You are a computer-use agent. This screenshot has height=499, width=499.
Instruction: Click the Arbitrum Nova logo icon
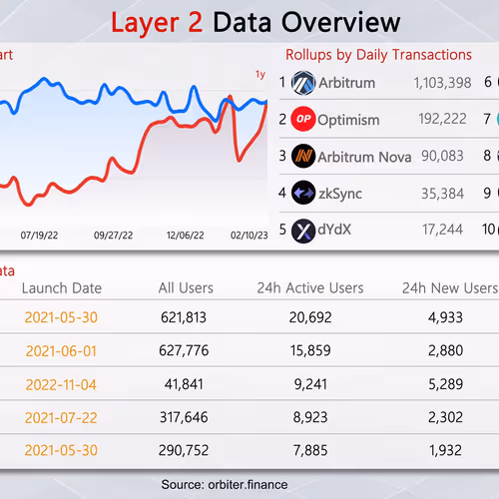(303, 156)
